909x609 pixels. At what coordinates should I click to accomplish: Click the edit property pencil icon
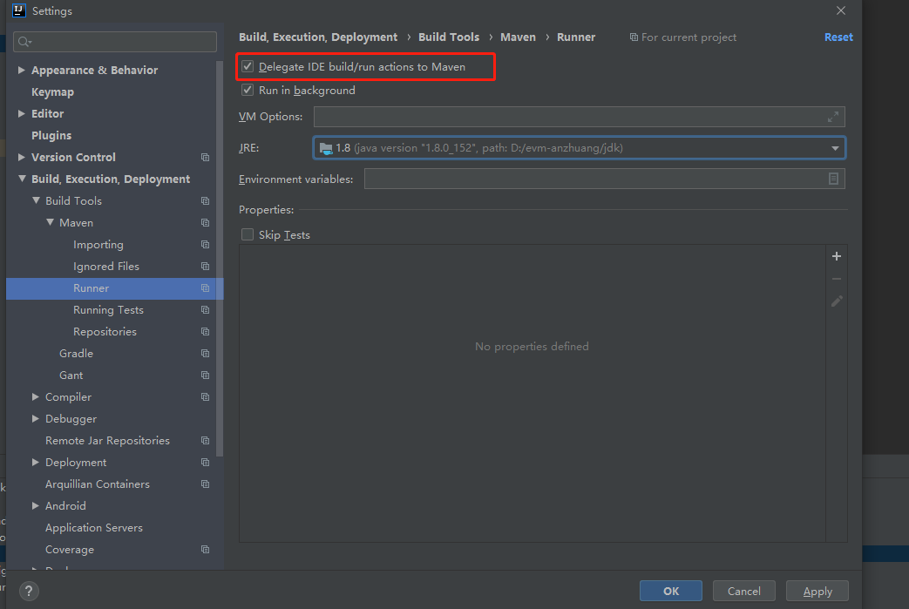pyautogui.click(x=836, y=301)
